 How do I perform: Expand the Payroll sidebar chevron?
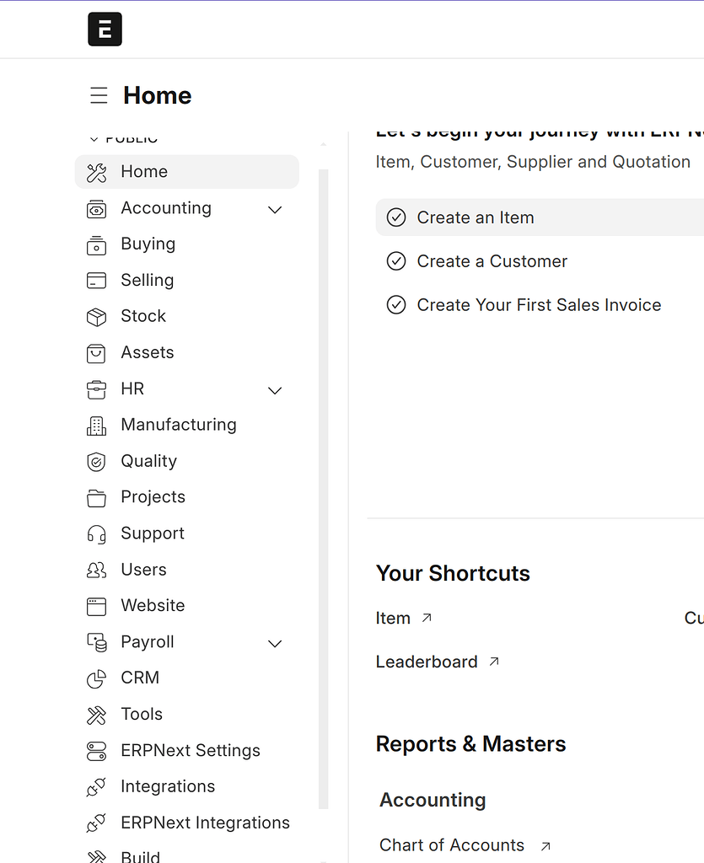(275, 644)
